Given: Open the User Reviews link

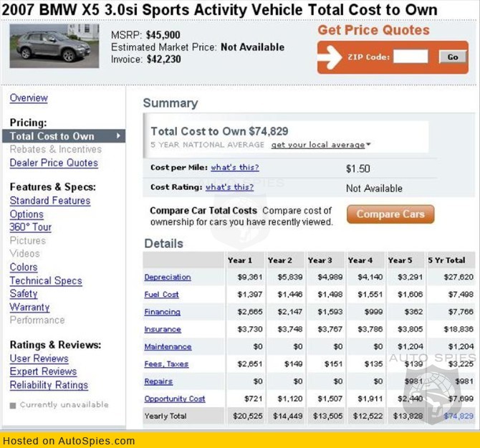Looking at the screenshot, I should click(x=39, y=358).
